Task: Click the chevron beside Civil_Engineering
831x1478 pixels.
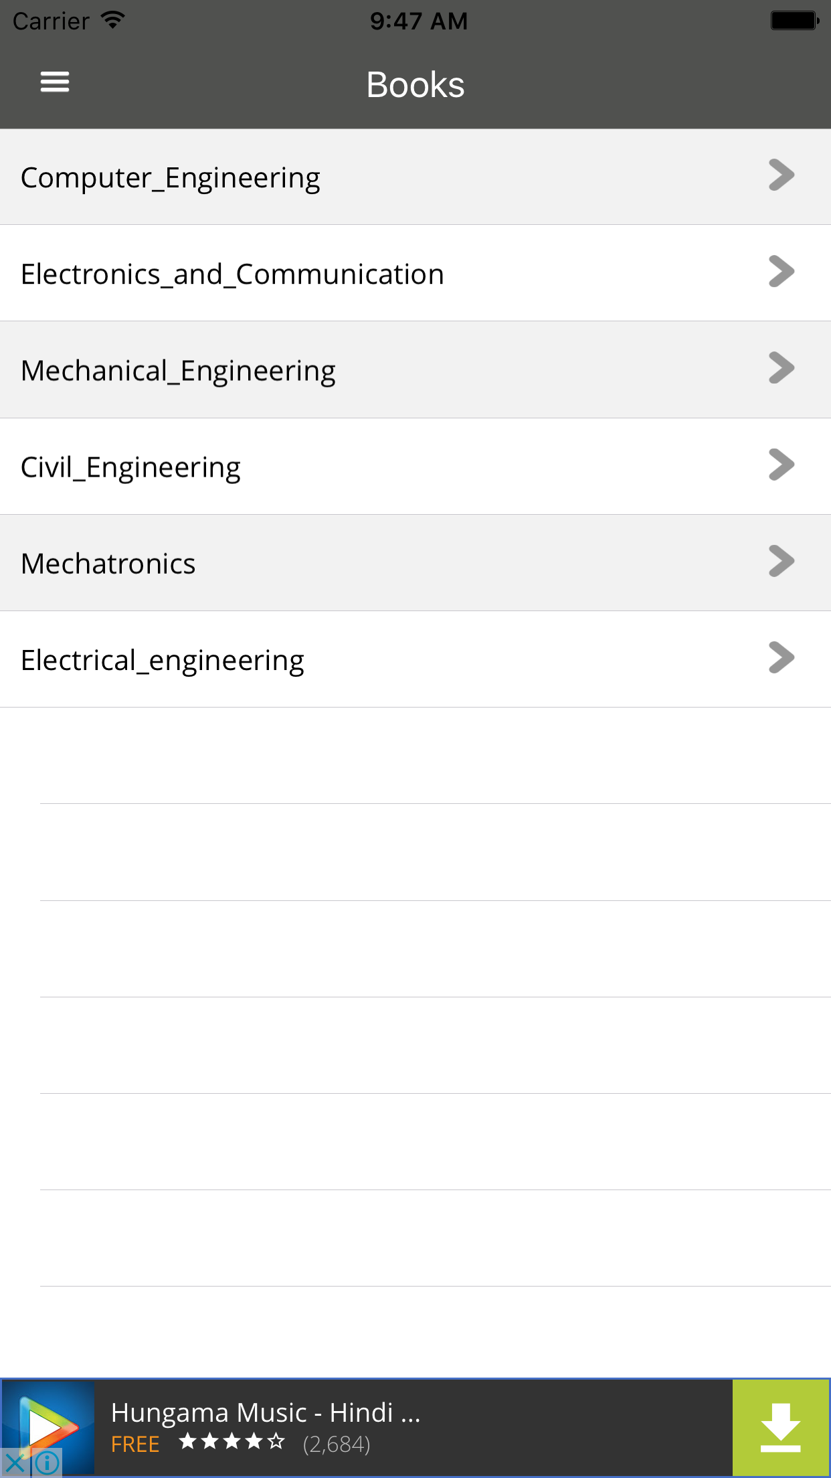Action: (x=781, y=465)
